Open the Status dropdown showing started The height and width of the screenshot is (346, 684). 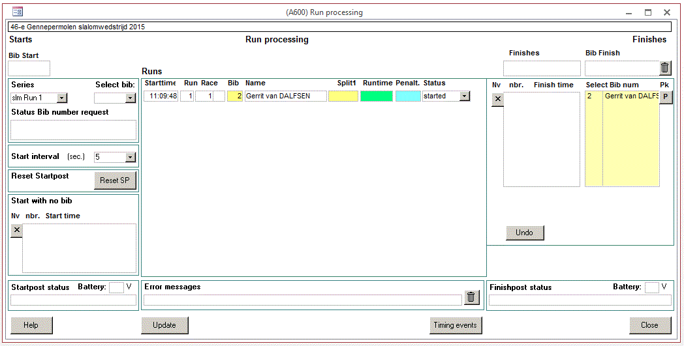coord(465,96)
